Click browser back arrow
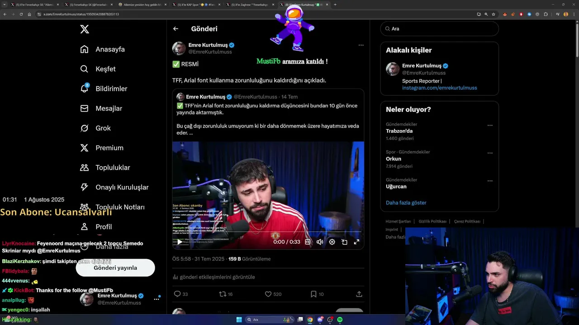Screen dimensions: 579x325 pos(5,14)
